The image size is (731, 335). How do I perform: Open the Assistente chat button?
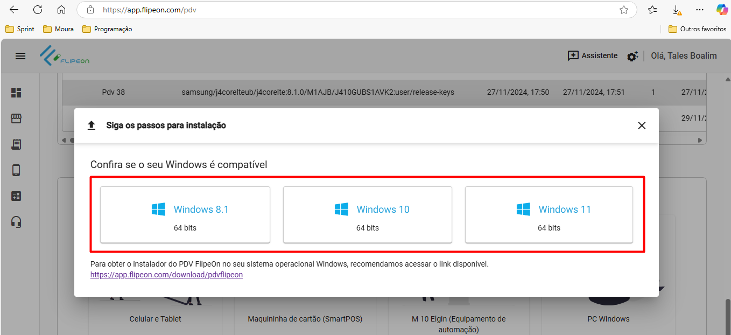pos(593,56)
